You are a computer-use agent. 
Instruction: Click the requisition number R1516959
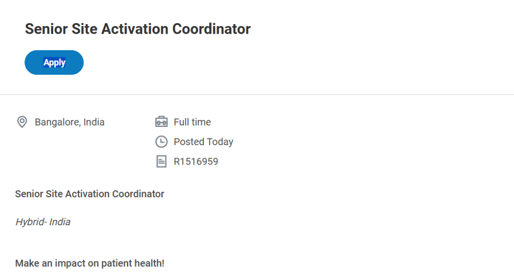pyautogui.click(x=196, y=162)
